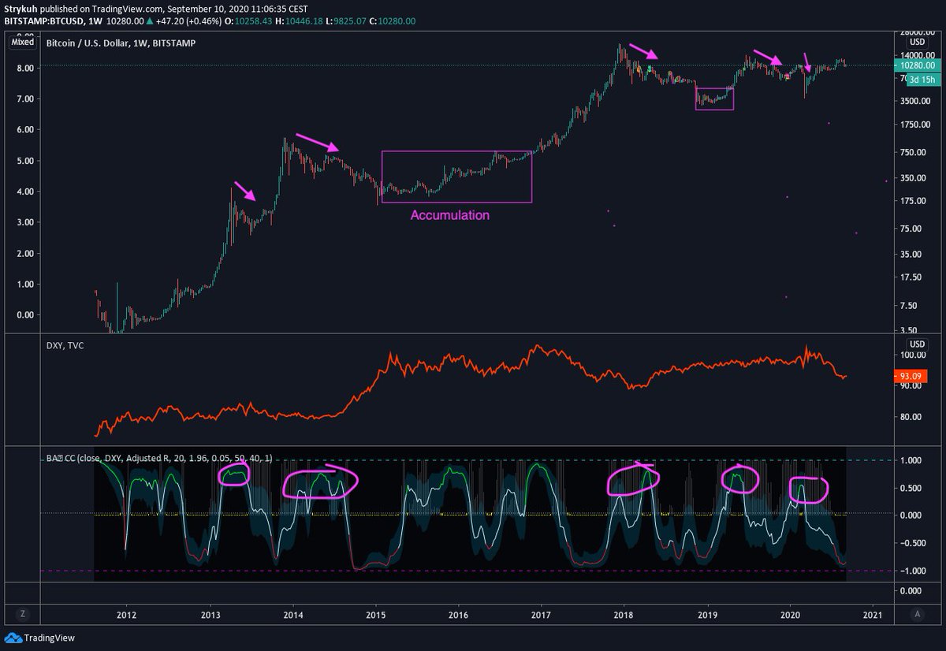Viewport: 946px width, 651px height.
Task: Click the -0.500 value on the correlation axis
Action: click(914, 543)
